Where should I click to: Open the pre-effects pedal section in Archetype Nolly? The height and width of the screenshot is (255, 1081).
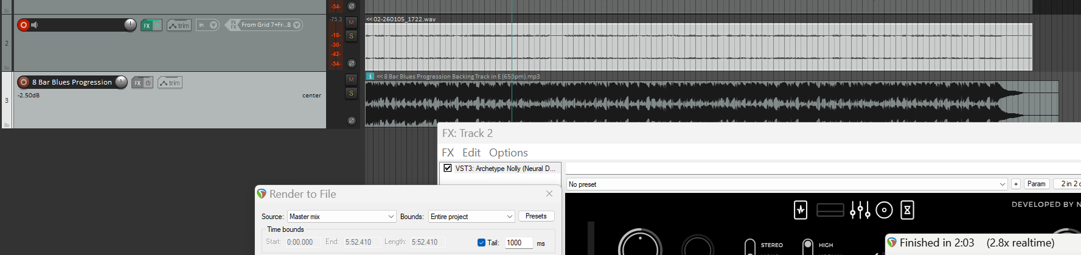click(x=801, y=210)
